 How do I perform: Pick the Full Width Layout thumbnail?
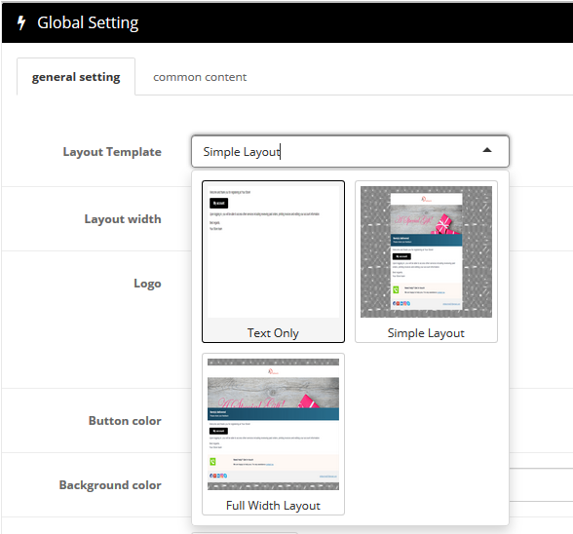tap(273, 424)
